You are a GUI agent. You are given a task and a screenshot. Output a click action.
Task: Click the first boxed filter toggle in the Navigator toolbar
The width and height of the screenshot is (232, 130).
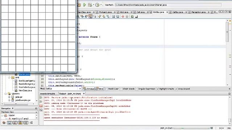coord(9,123)
